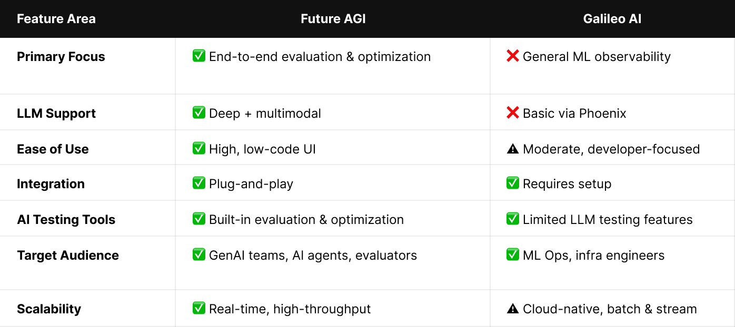Viewport: 735px width, 327px height.
Task: Select the Ease of Use row label
Action: (x=53, y=149)
